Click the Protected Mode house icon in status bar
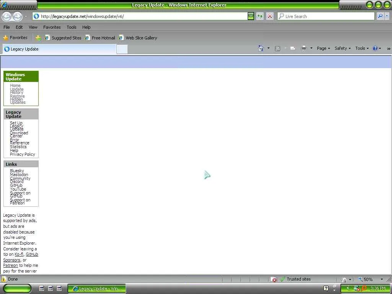The height and width of the screenshot is (294, 392). click(344, 279)
